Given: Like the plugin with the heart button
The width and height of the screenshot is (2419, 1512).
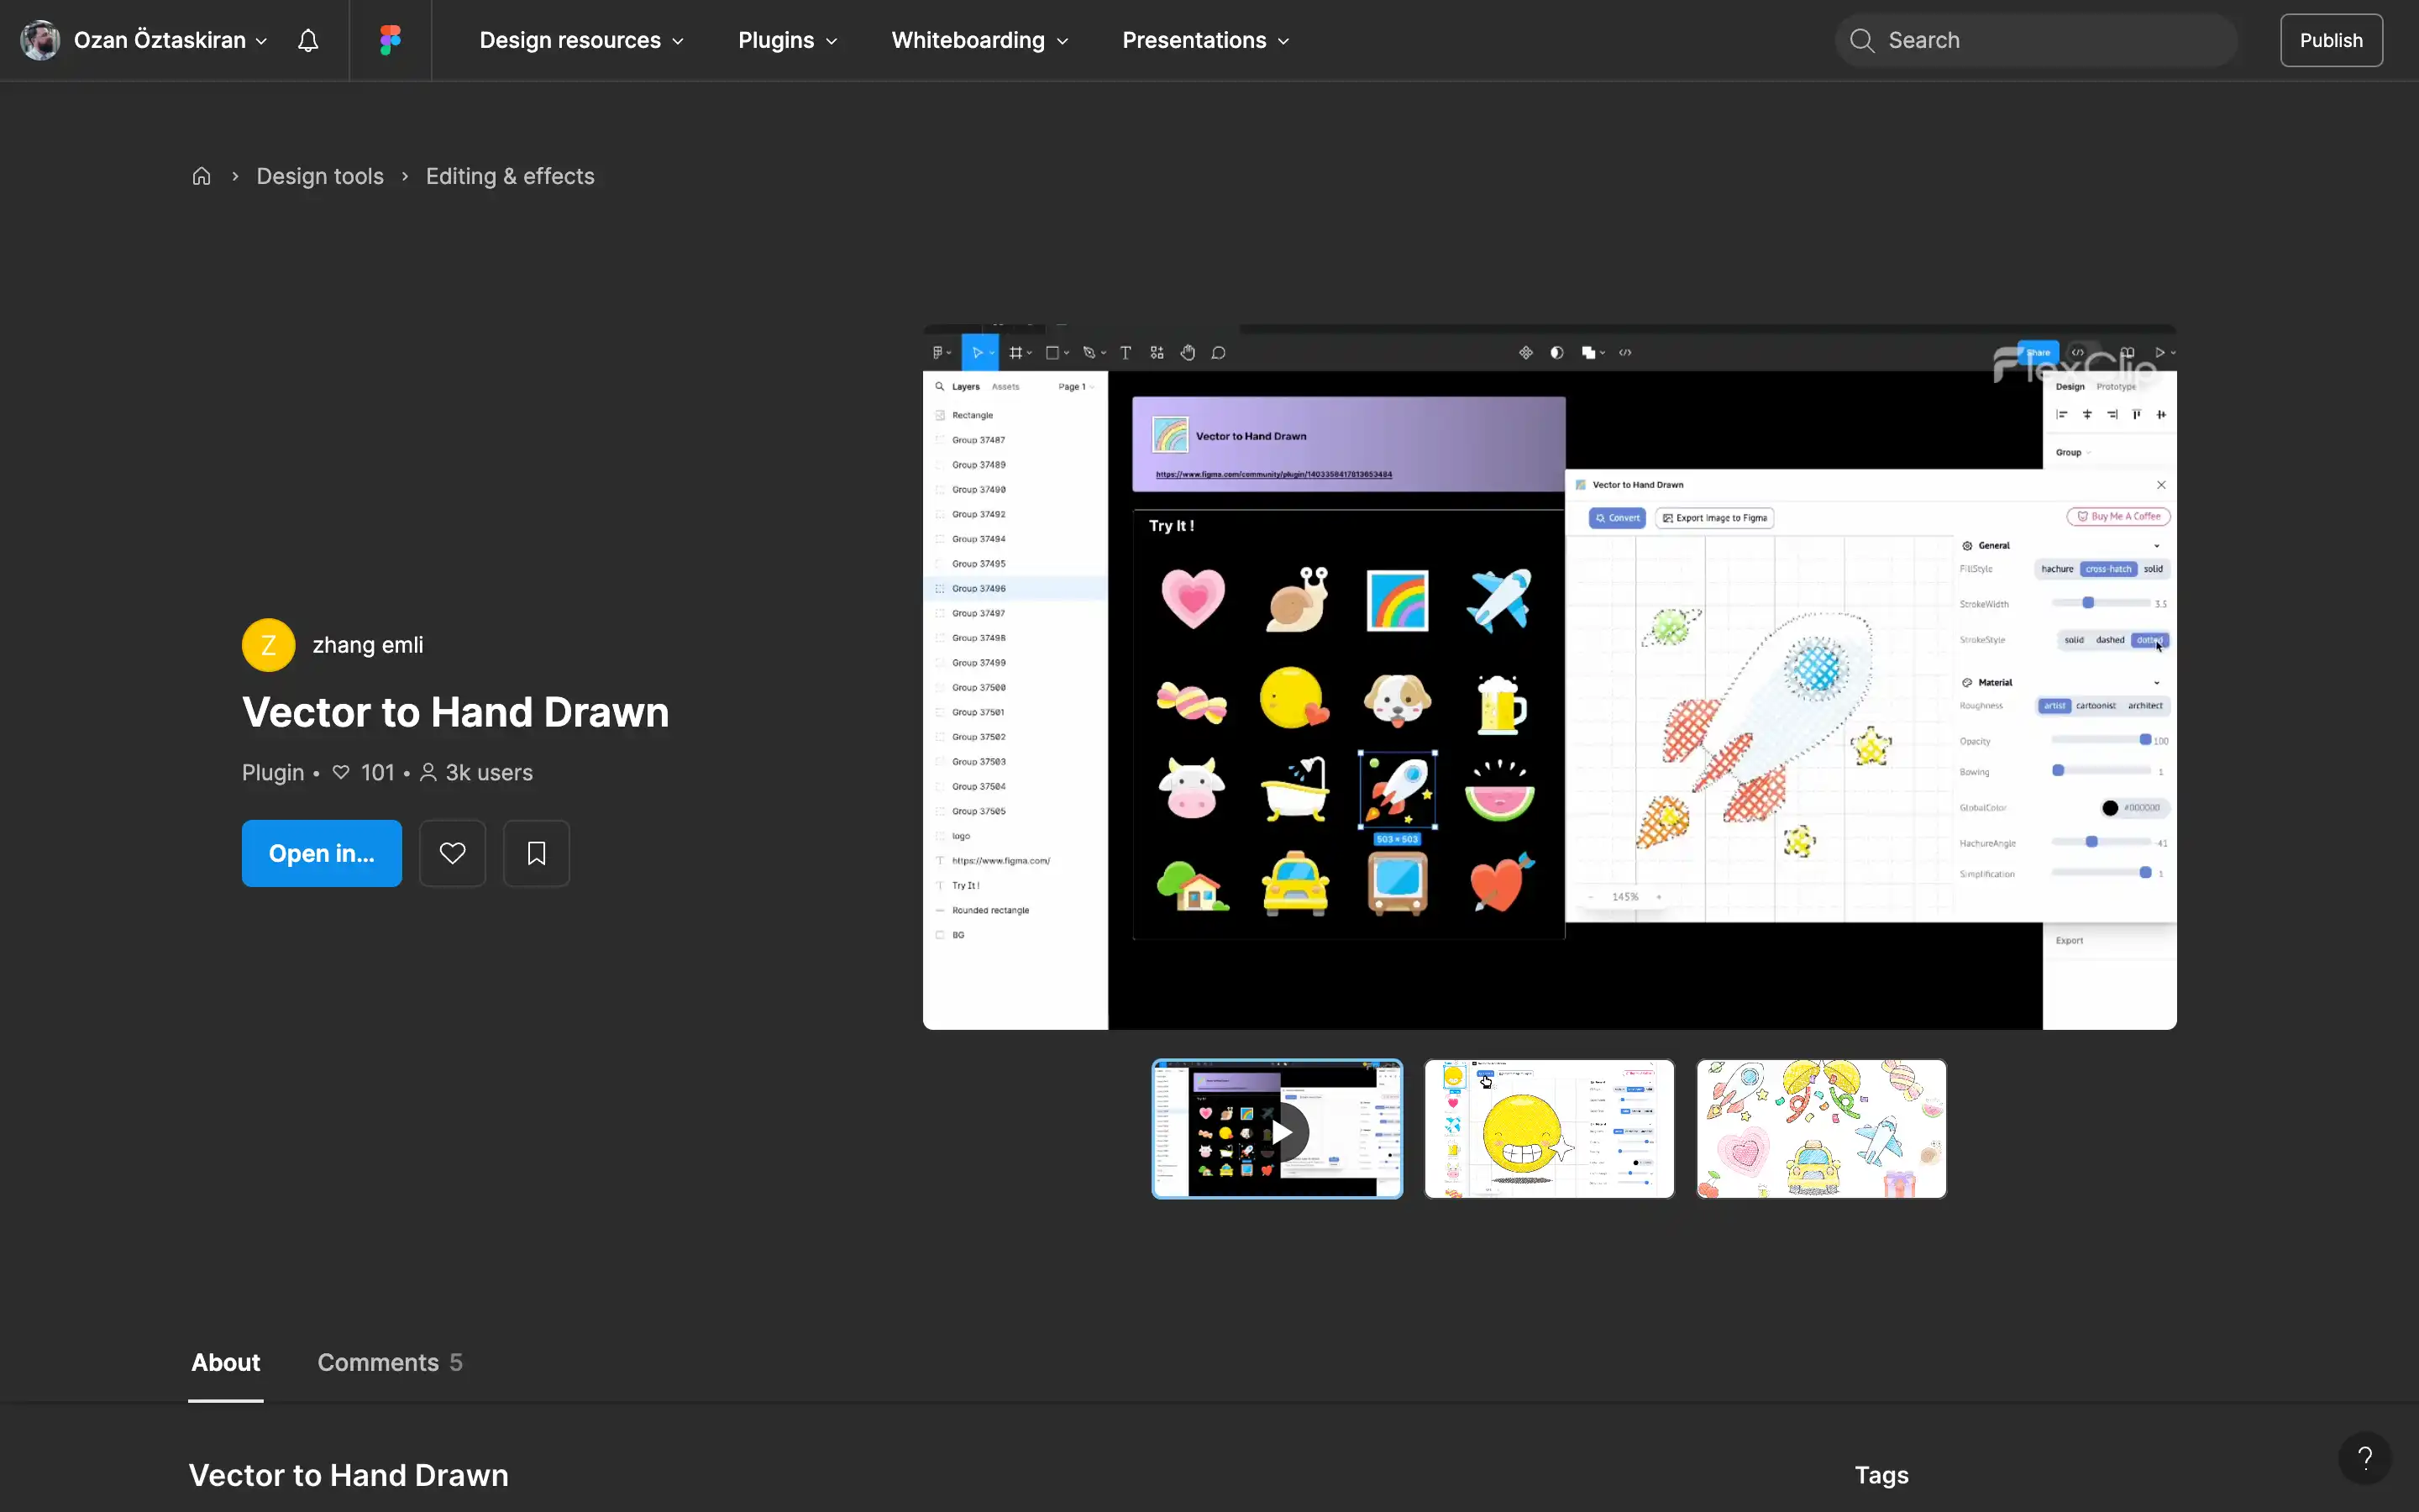Looking at the screenshot, I should point(453,853).
